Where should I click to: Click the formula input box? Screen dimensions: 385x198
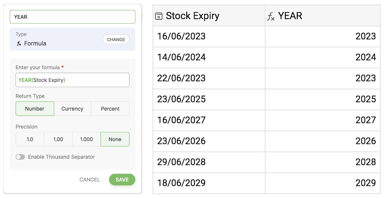click(x=72, y=80)
